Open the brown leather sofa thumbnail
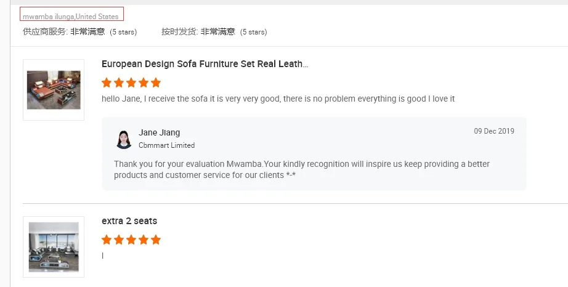Screen dimensions: 568x287 click(x=54, y=90)
